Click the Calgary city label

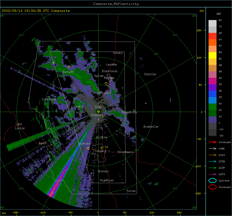pos(101,151)
